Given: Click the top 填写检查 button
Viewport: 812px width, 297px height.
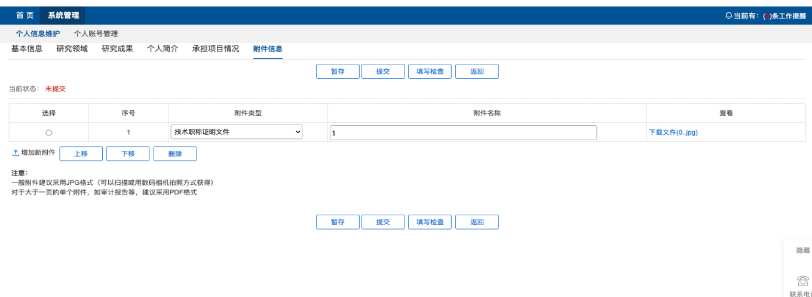Looking at the screenshot, I should tap(430, 72).
